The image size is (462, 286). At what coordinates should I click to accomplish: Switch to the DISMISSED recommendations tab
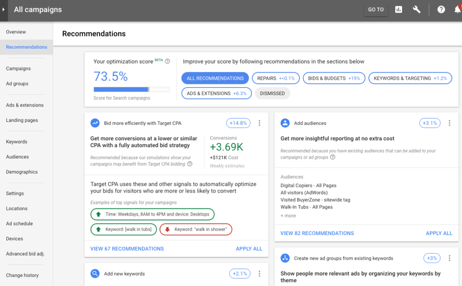coord(273,93)
